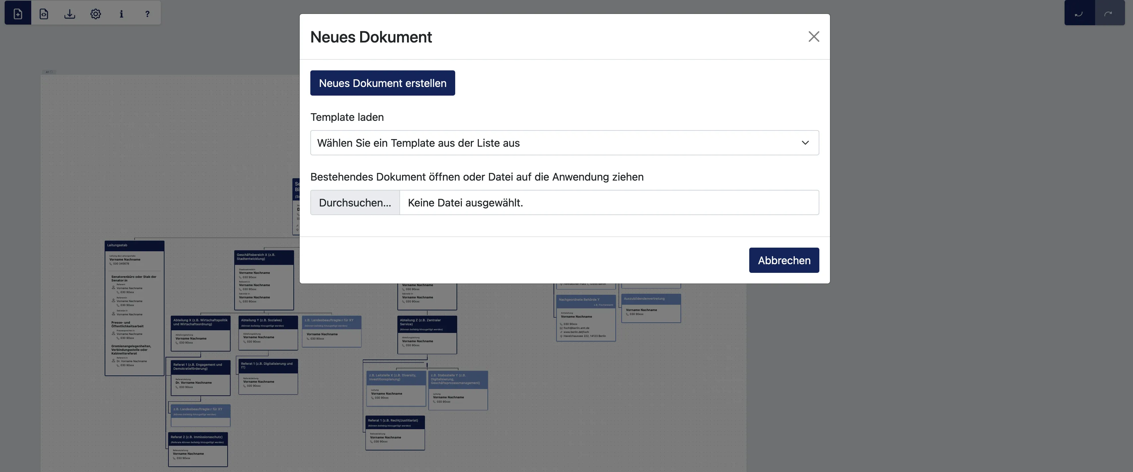The width and height of the screenshot is (1133, 472).
Task: Click the redo arrow icon
Action: pyautogui.click(x=1109, y=13)
